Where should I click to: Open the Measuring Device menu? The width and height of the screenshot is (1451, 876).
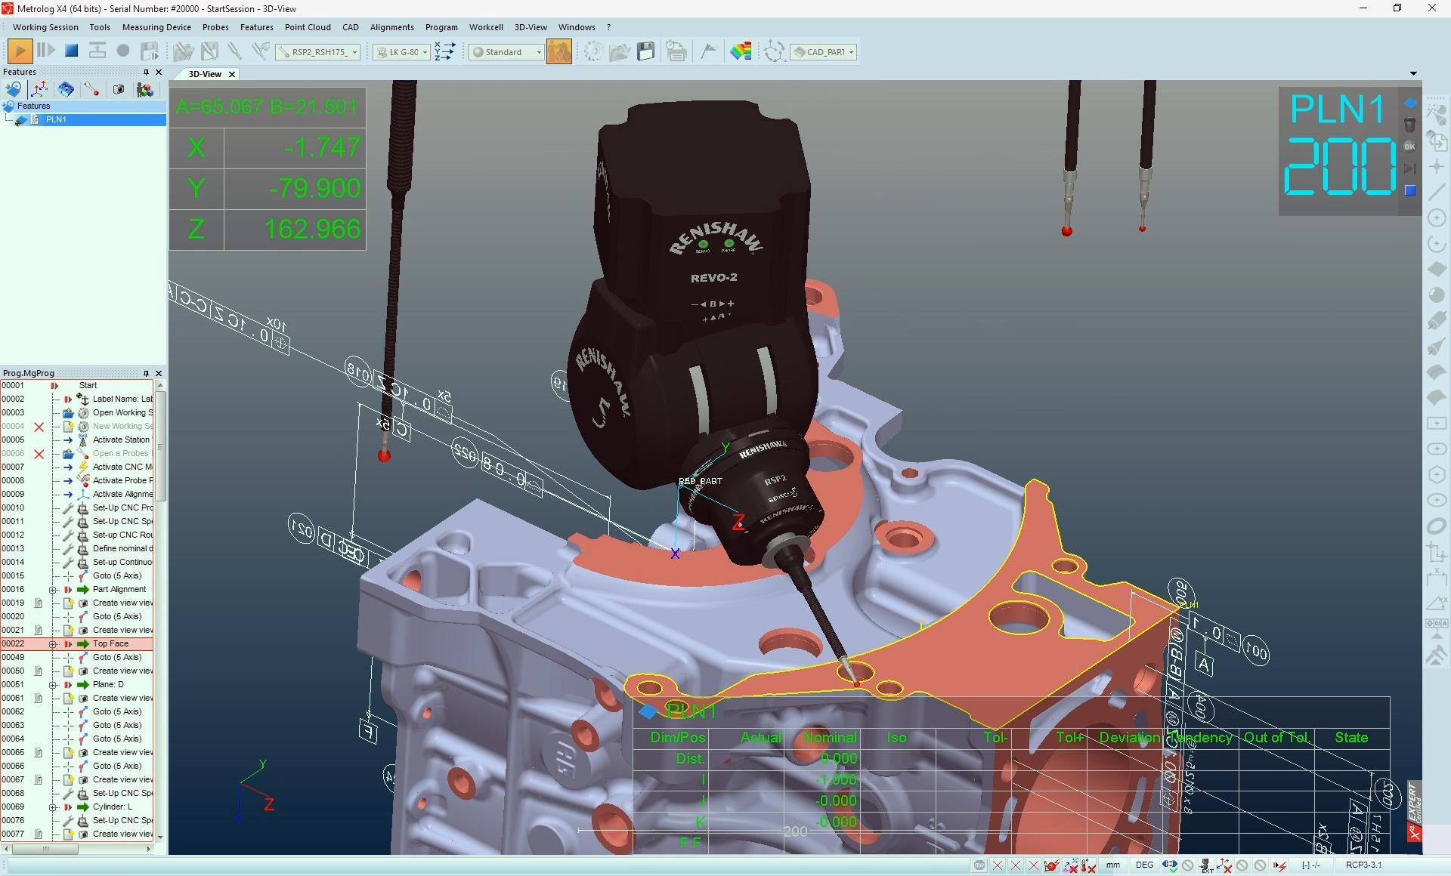pos(156,27)
